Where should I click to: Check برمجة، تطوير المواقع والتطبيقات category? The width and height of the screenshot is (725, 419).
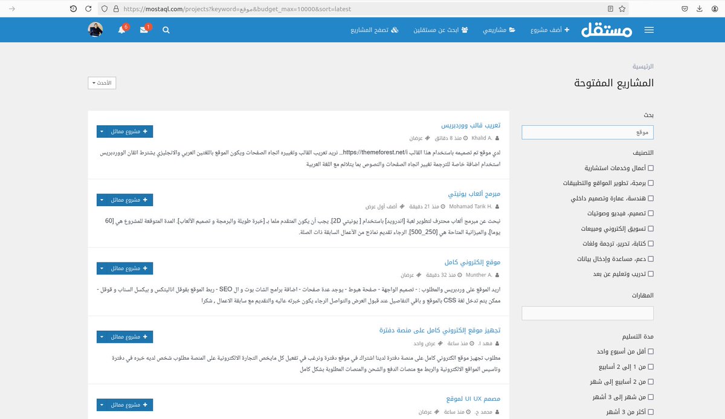pyautogui.click(x=650, y=183)
